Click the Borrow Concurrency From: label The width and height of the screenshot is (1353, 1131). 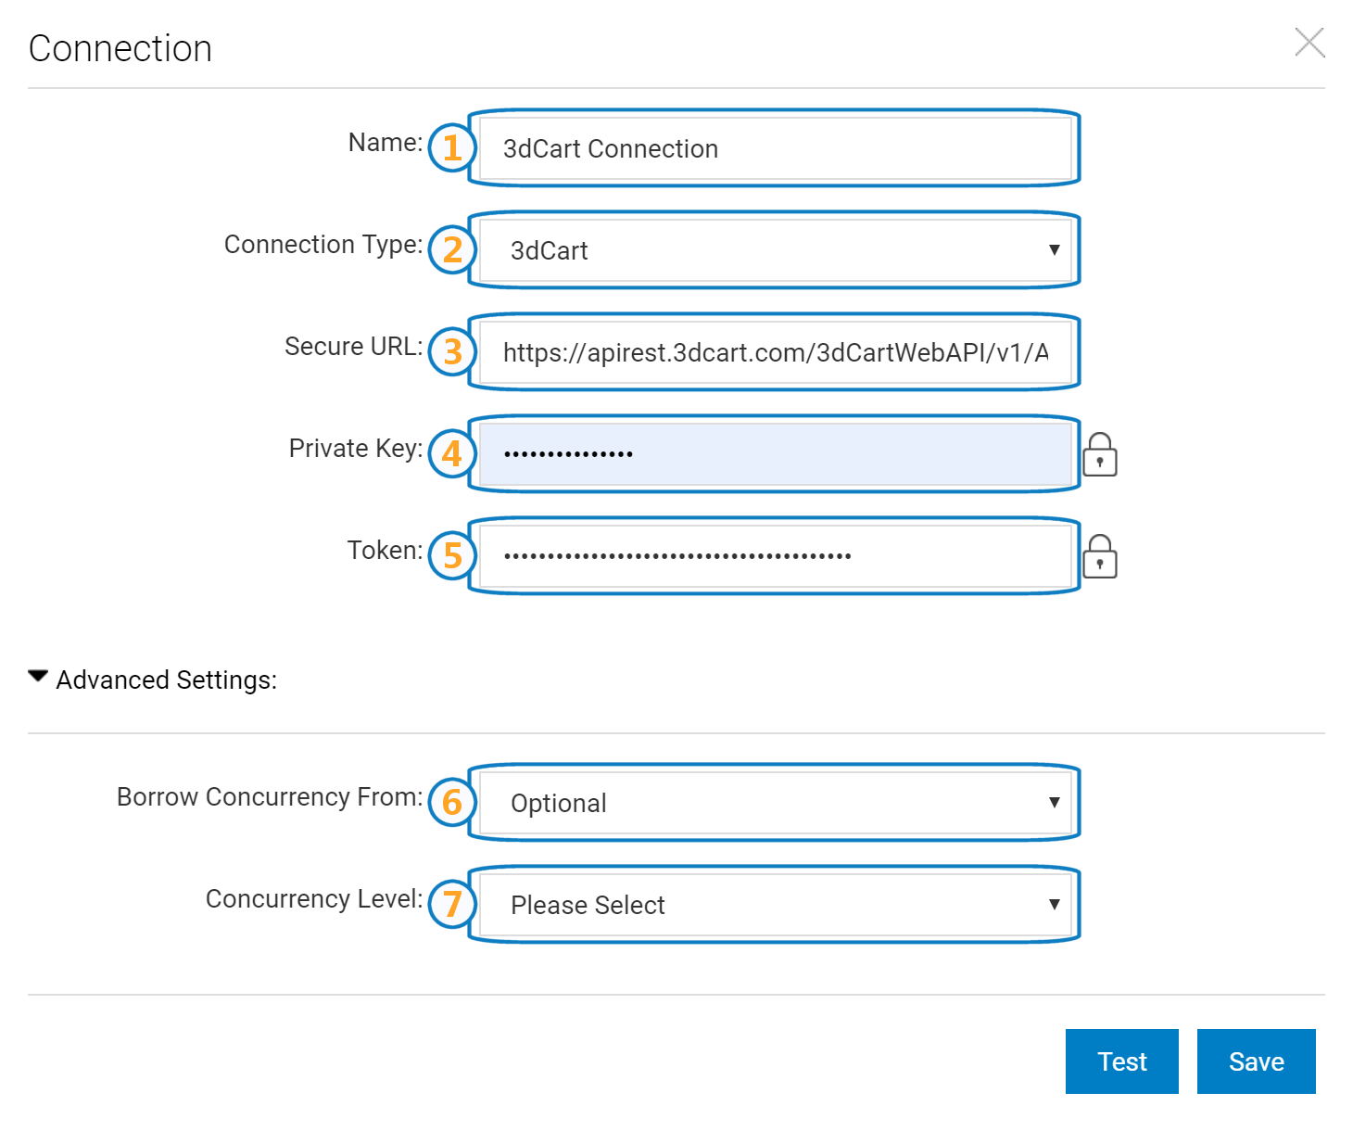pos(270,797)
